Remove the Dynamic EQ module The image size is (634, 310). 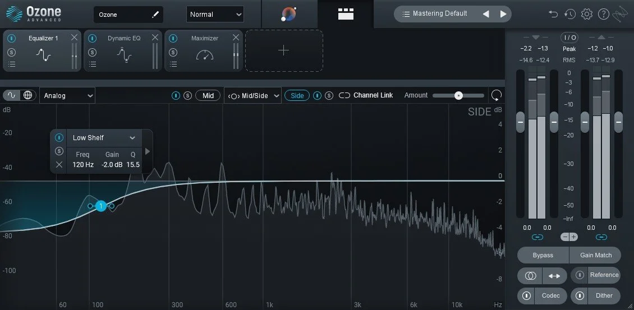pos(155,38)
